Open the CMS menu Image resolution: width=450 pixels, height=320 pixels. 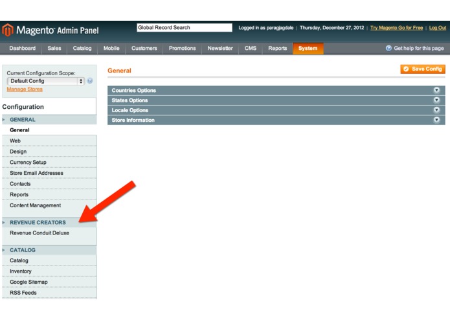coord(251,48)
